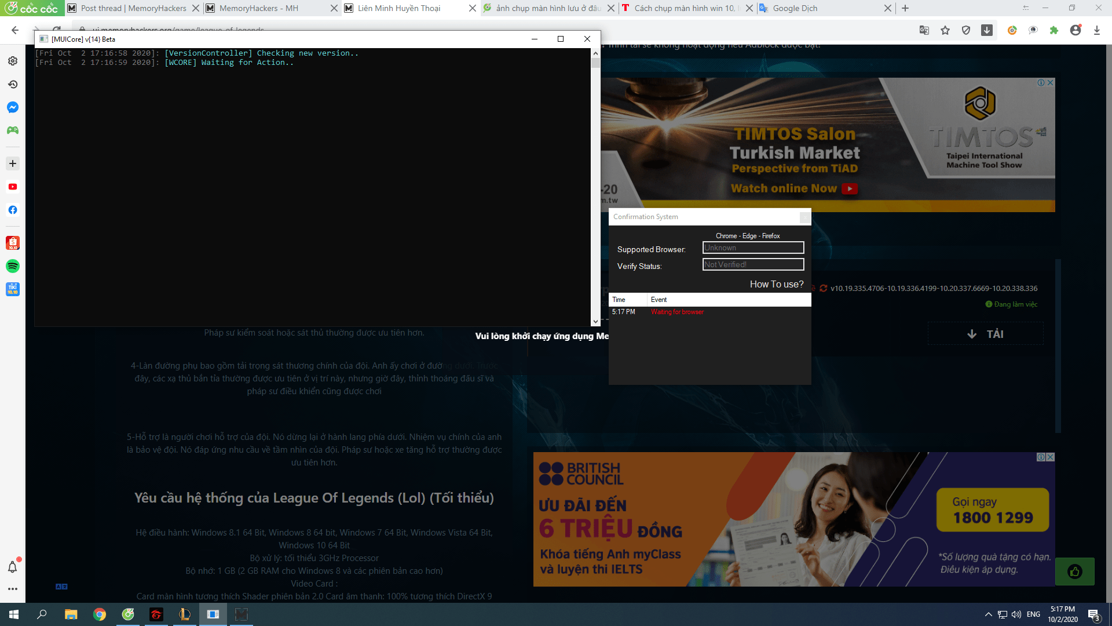This screenshot has height=626, width=1112.
Task: Open the user profile icon in toolbar
Action: (x=1076, y=30)
